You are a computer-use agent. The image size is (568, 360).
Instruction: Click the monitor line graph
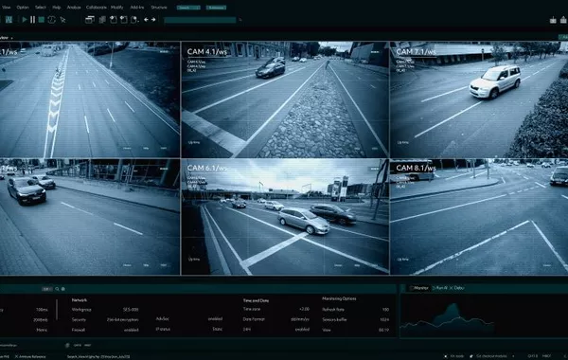[447, 318]
